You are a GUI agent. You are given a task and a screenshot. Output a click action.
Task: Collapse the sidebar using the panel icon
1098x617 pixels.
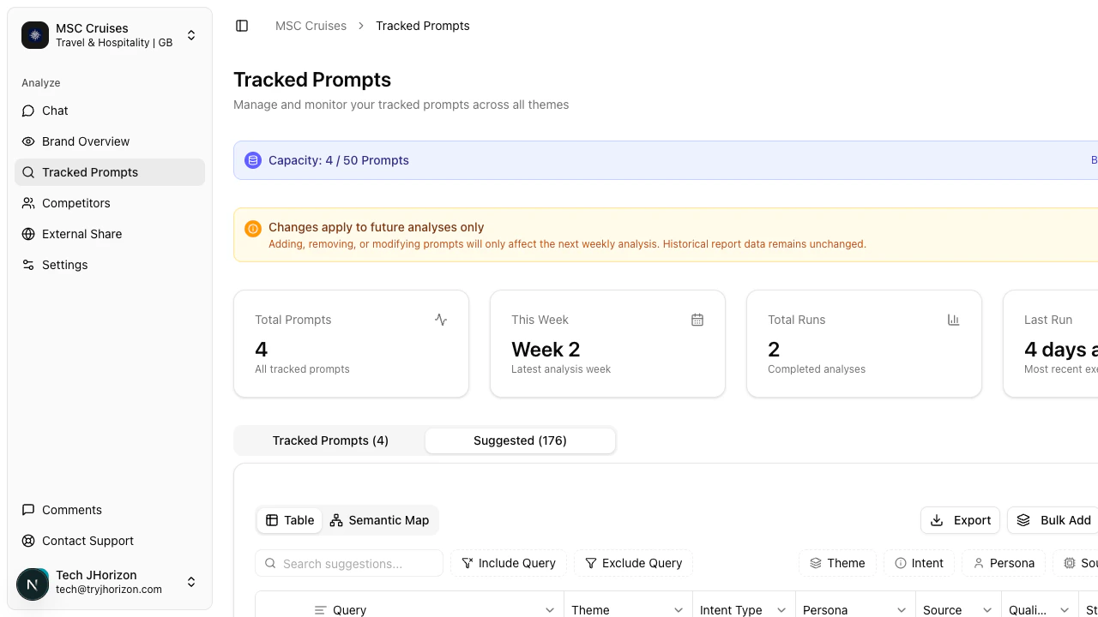tap(242, 26)
